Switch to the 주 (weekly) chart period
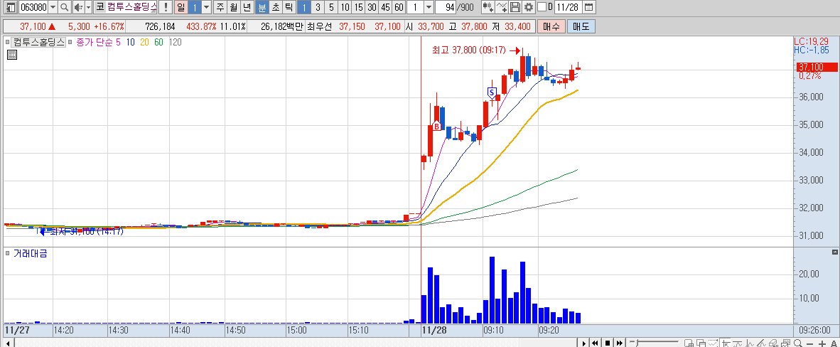 (220, 7)
